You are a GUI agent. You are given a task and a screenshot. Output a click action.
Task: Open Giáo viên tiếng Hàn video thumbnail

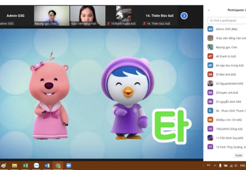[87, 16]
